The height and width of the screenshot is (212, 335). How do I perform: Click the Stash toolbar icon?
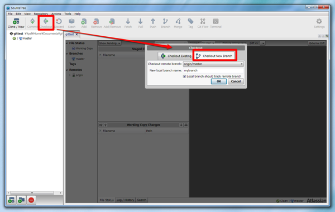pos(71,23)
